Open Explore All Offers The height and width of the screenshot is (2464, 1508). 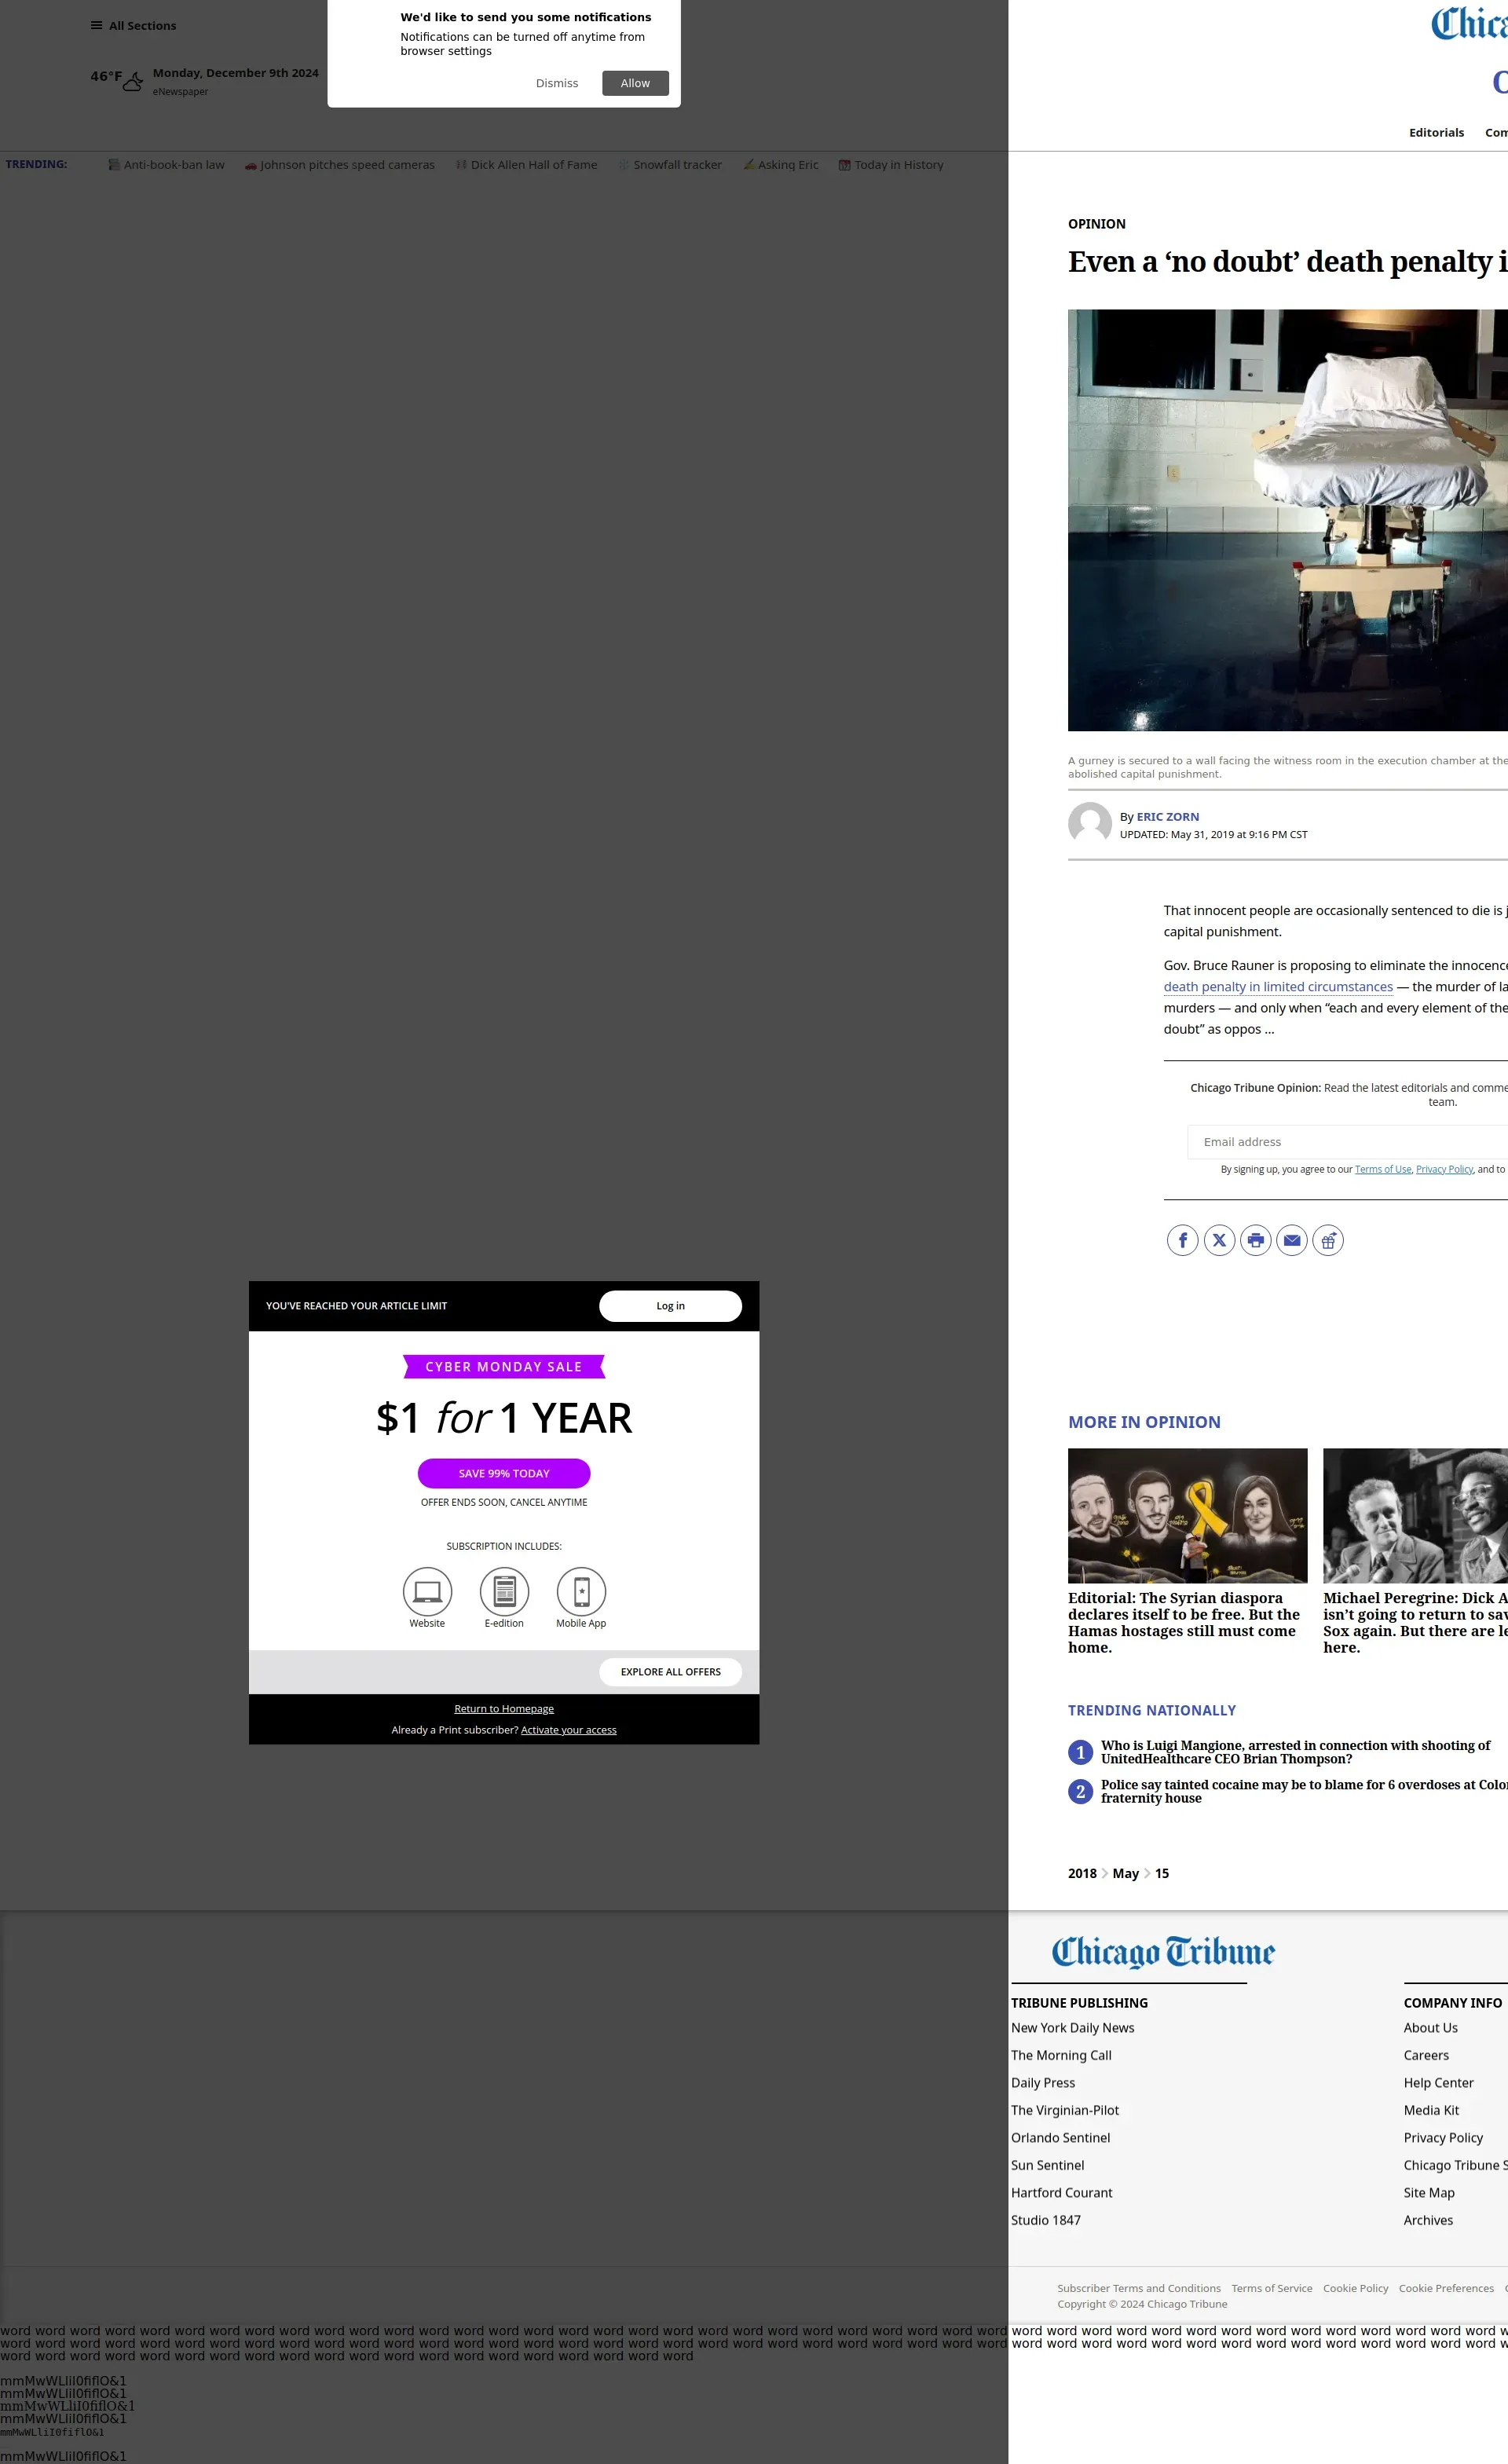click(670, 1671)
